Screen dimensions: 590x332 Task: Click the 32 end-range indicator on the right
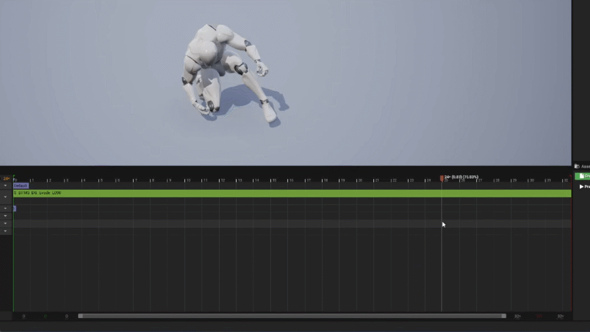tap(560, 316)
